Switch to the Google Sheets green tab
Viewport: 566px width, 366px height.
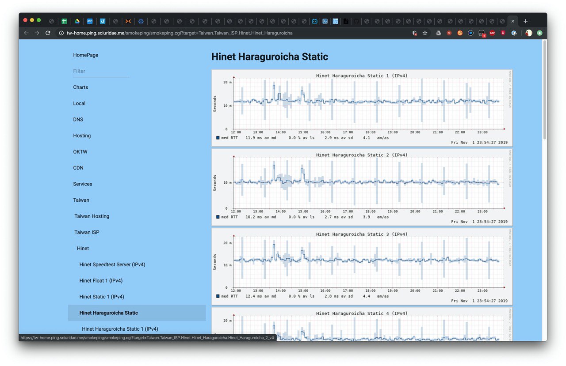click(x=64, y=21)
